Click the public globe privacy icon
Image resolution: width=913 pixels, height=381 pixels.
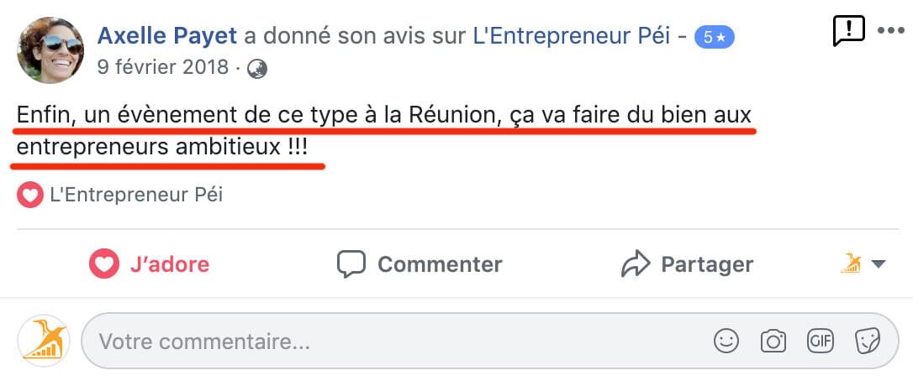click(x=257, y=68)
